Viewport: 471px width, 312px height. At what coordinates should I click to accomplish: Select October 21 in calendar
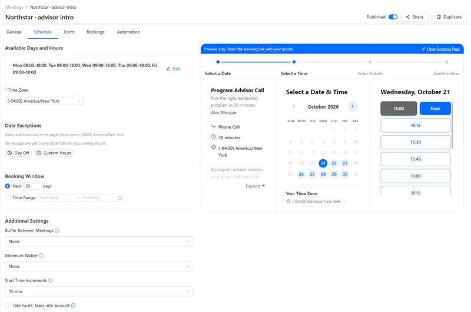point(323,163)
